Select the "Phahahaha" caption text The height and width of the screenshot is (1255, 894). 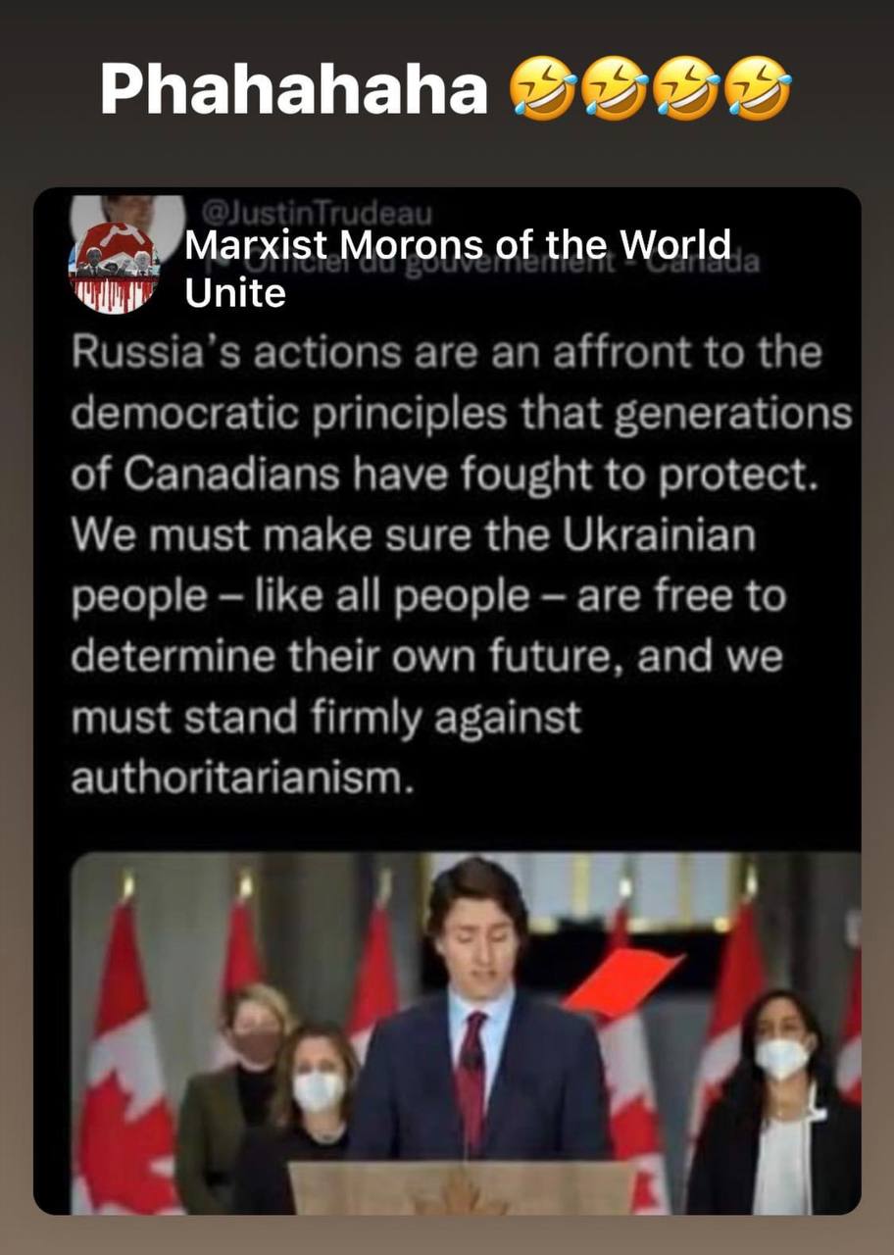[294, 90]
